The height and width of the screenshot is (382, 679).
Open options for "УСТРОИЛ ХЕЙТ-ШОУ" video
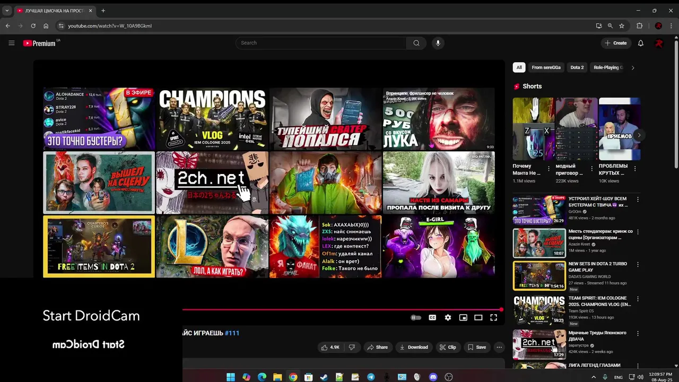[x=638, y=199]
